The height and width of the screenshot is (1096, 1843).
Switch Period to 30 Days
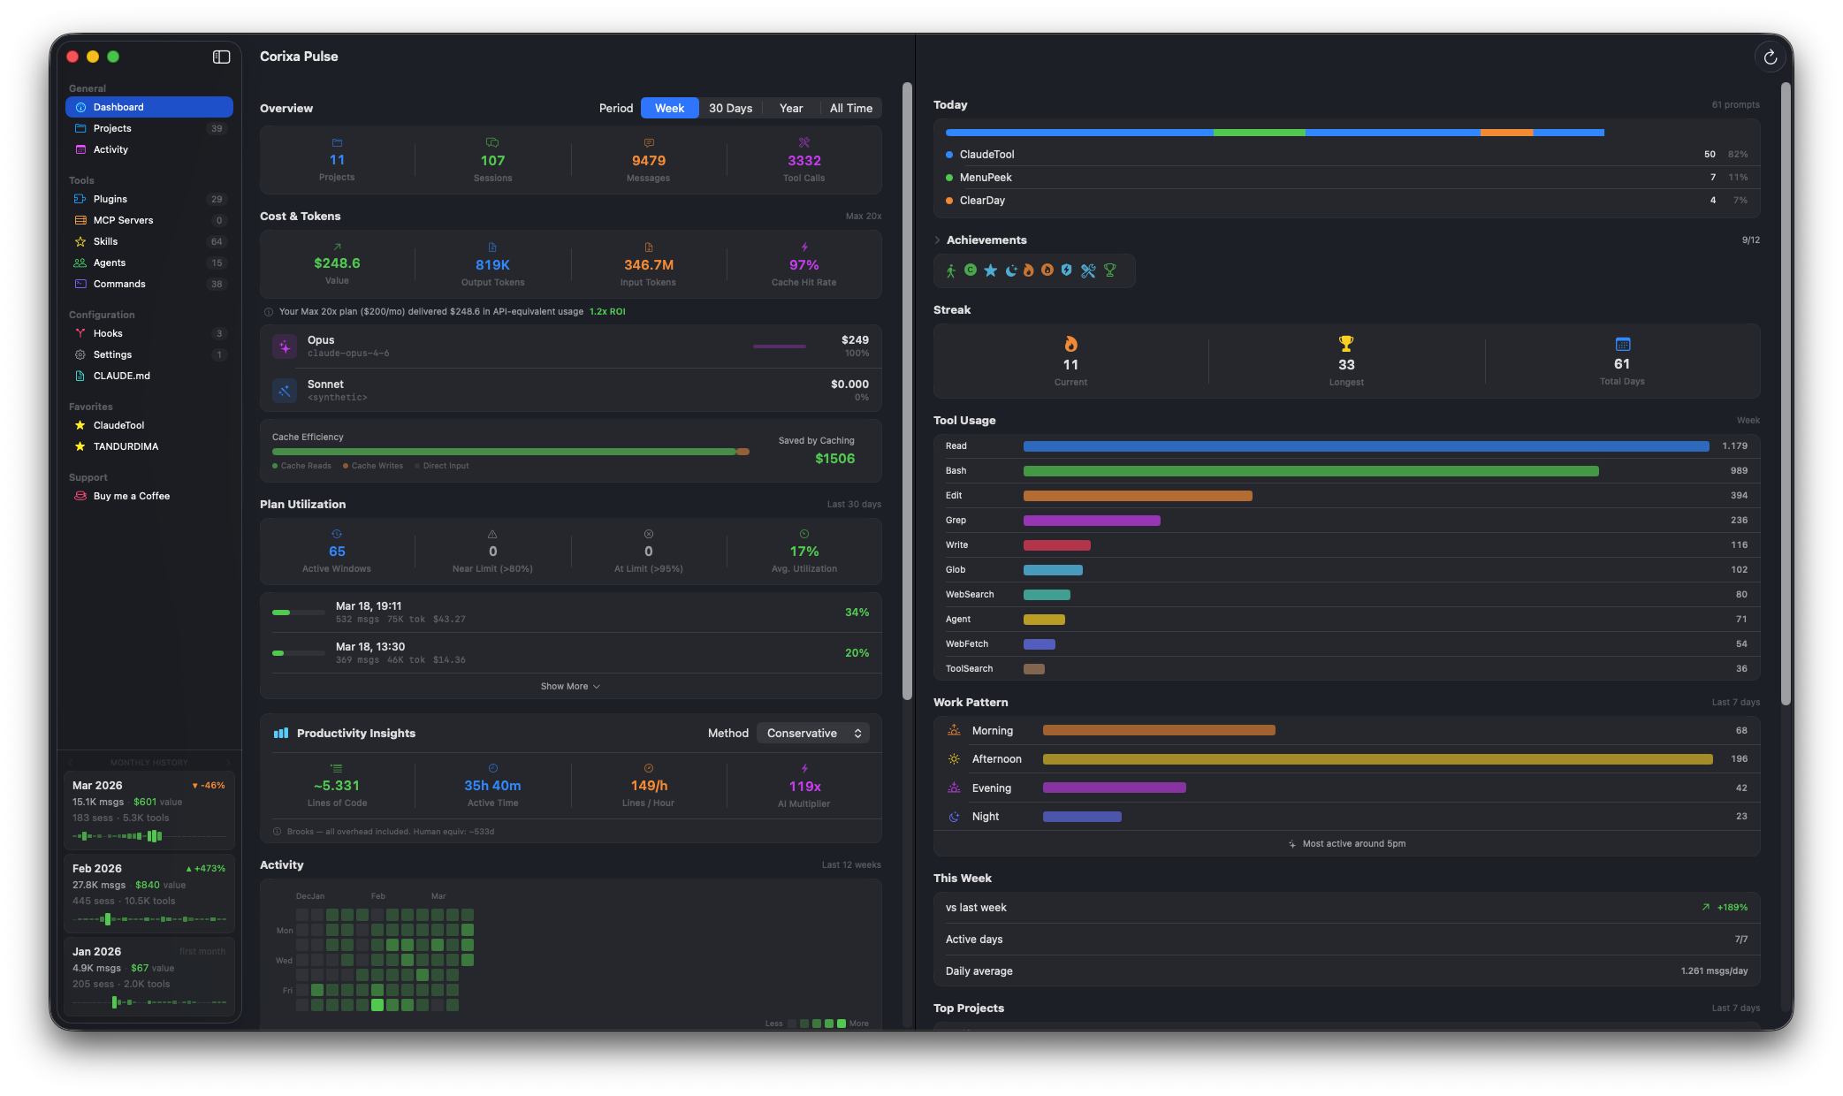tap(730, 108)
